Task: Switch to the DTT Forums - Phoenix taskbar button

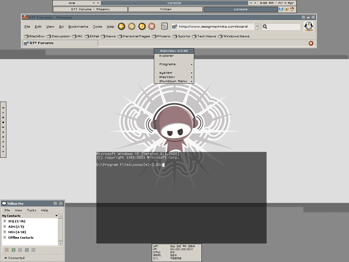Action: 91,9
